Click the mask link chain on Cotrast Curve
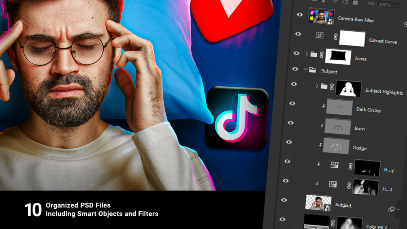Screen dimensions: 407x229 (x=335, y=36)
